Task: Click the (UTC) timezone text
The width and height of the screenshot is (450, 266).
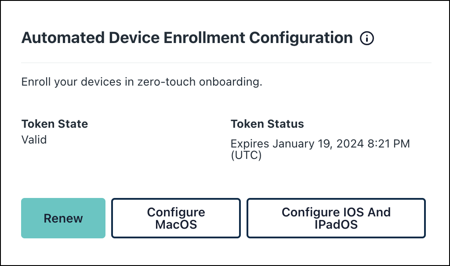Action: coord(246,155)
